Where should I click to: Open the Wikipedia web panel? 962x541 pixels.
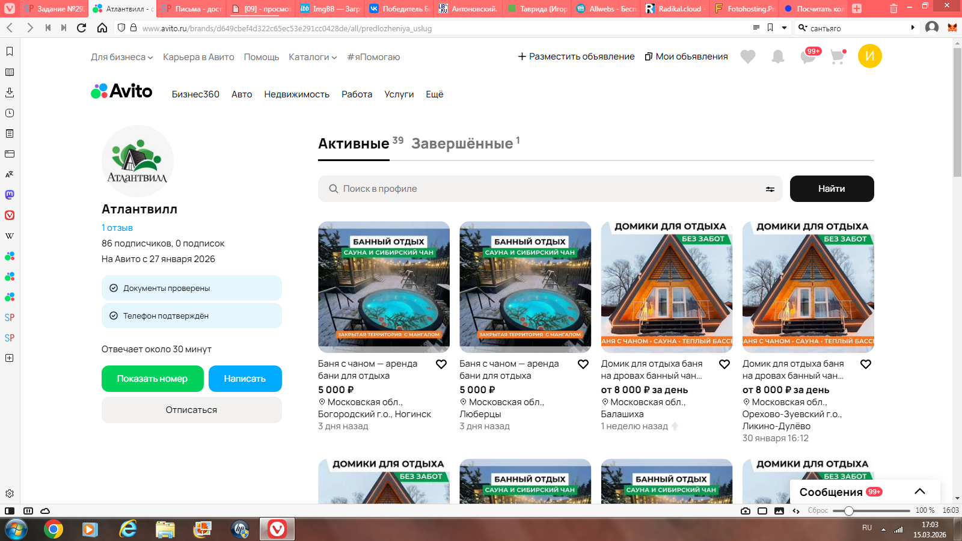(10, 236)
